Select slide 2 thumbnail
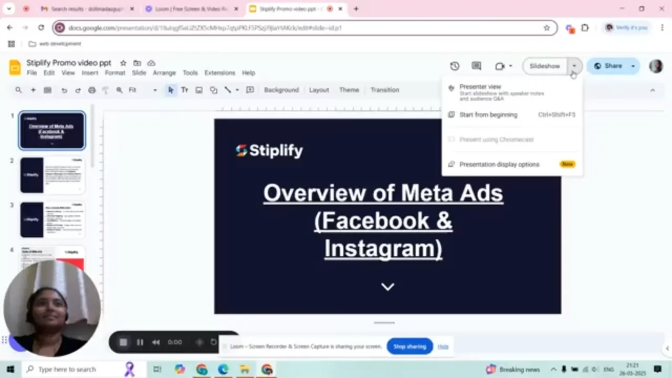This screenshot has width=672, height=378. pos(52,175)
